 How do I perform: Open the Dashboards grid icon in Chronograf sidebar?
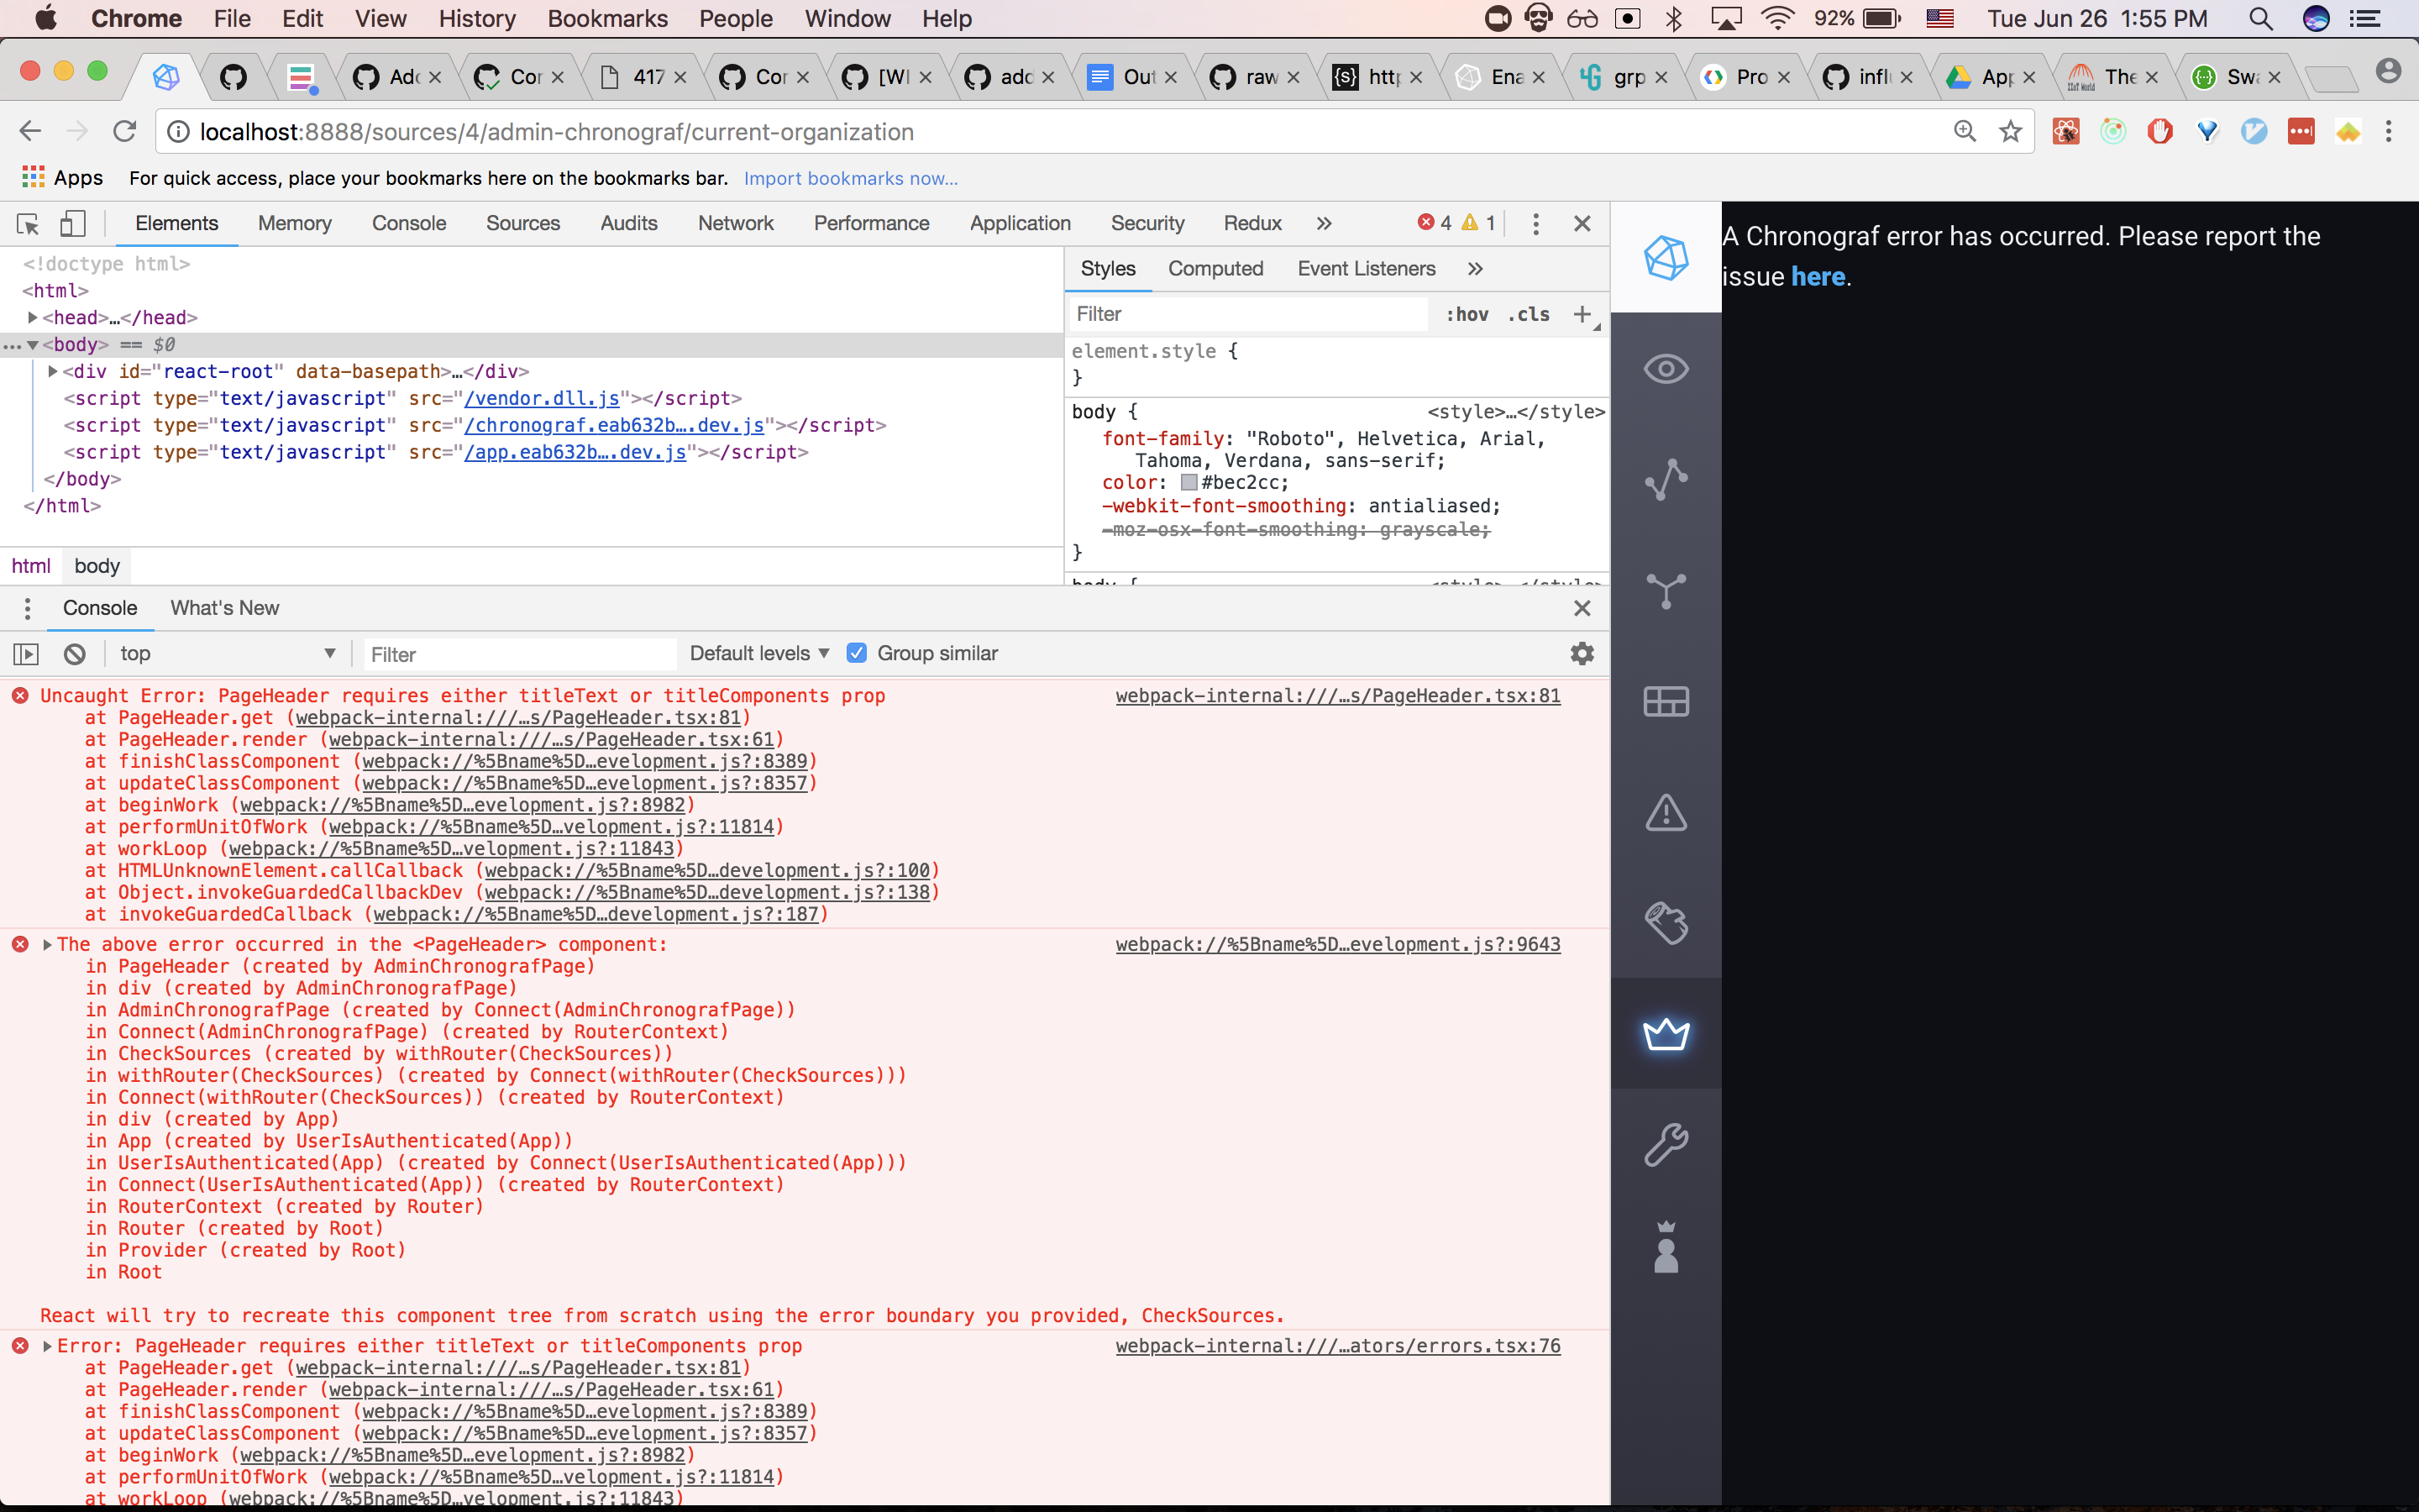click(1666, 701)
